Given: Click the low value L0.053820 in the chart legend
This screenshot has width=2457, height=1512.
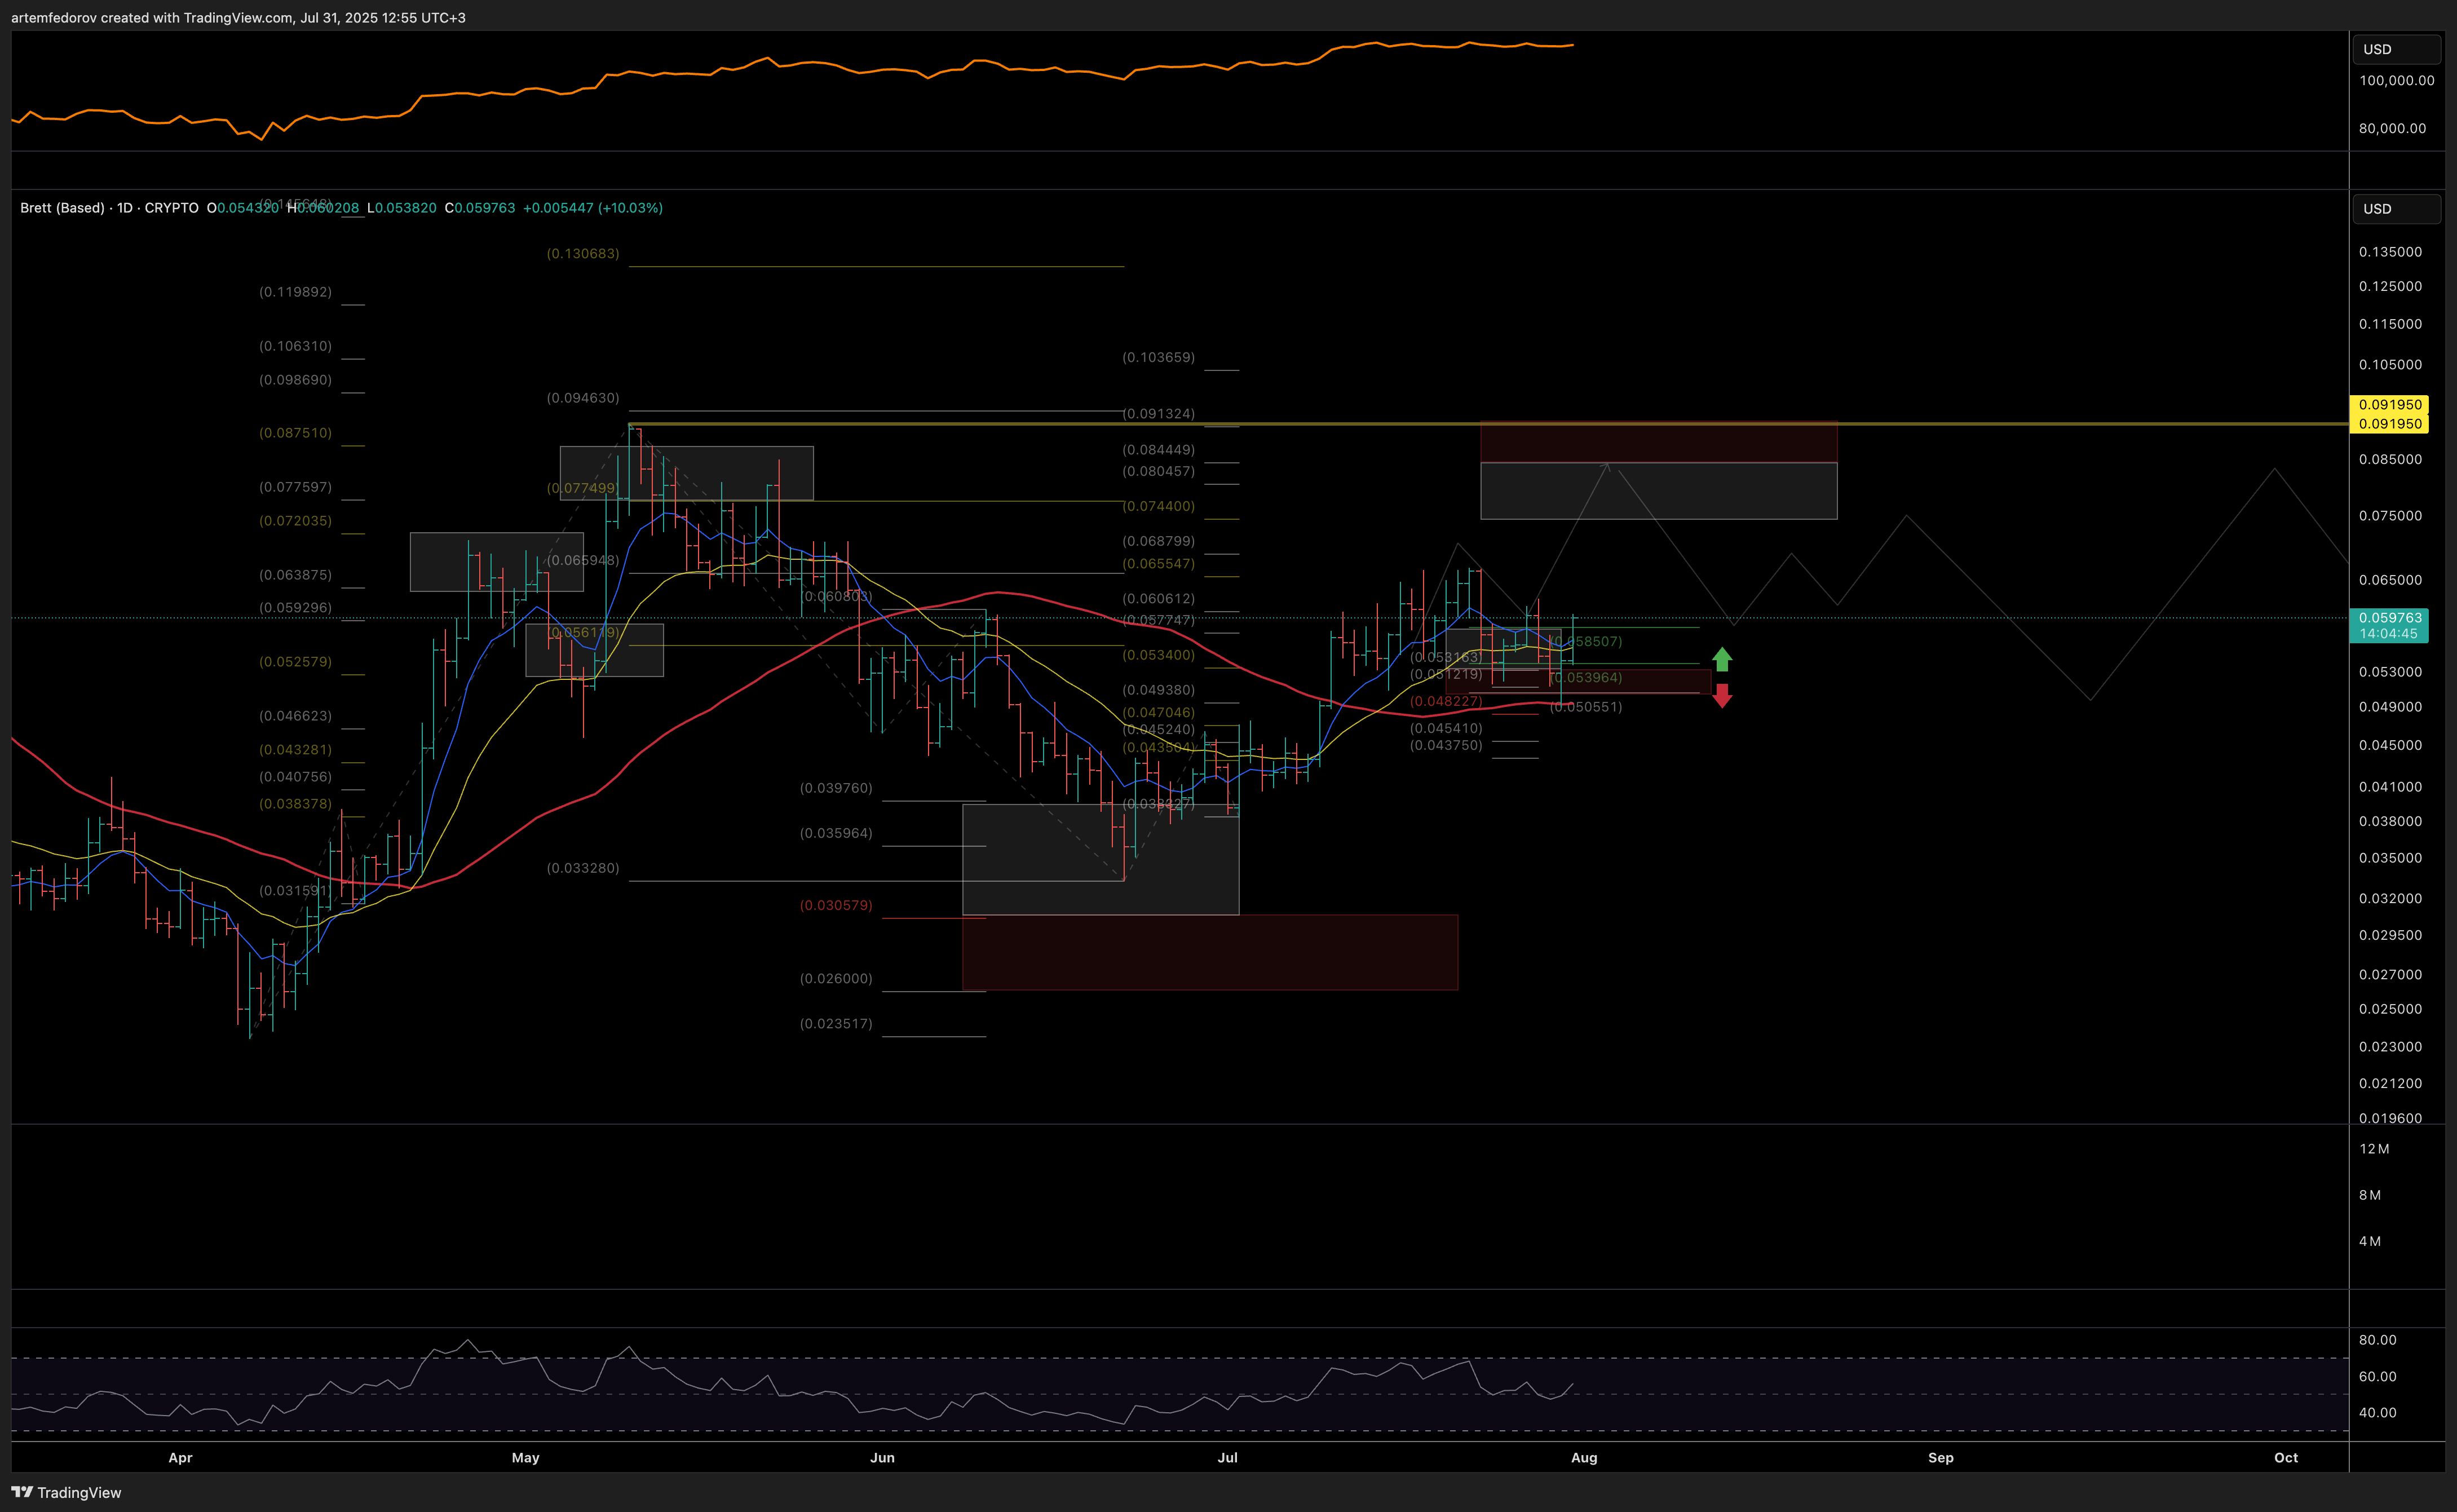Looking at the screenshot, I should coord(402,208).
